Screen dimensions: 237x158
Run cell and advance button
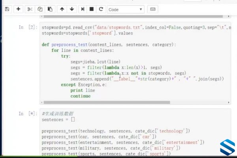pyautogui.click(x=83, y=9)
